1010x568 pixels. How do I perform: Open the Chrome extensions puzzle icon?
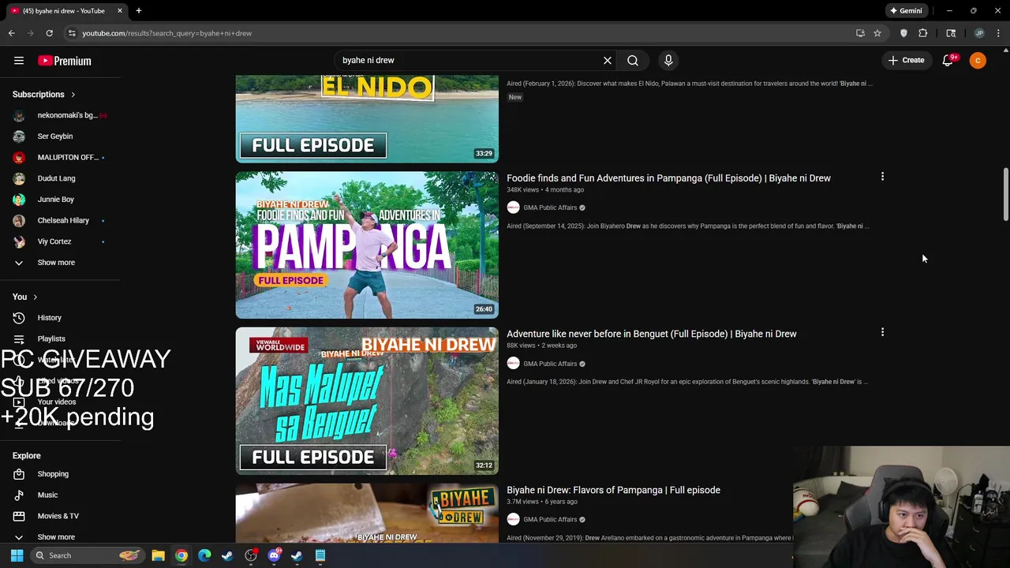[923, 33]
